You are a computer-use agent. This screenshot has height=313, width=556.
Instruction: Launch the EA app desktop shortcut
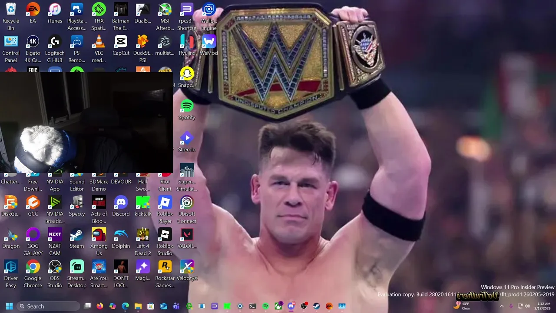click(x=33, y=13)
